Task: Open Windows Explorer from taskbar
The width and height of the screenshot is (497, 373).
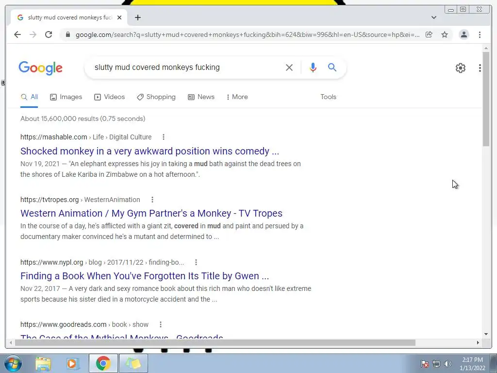Action: (43, 363)
